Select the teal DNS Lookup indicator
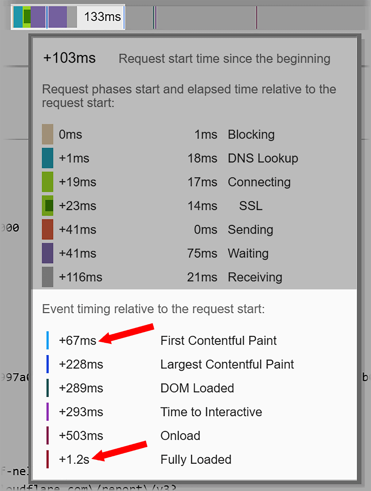 pos(47,158)
